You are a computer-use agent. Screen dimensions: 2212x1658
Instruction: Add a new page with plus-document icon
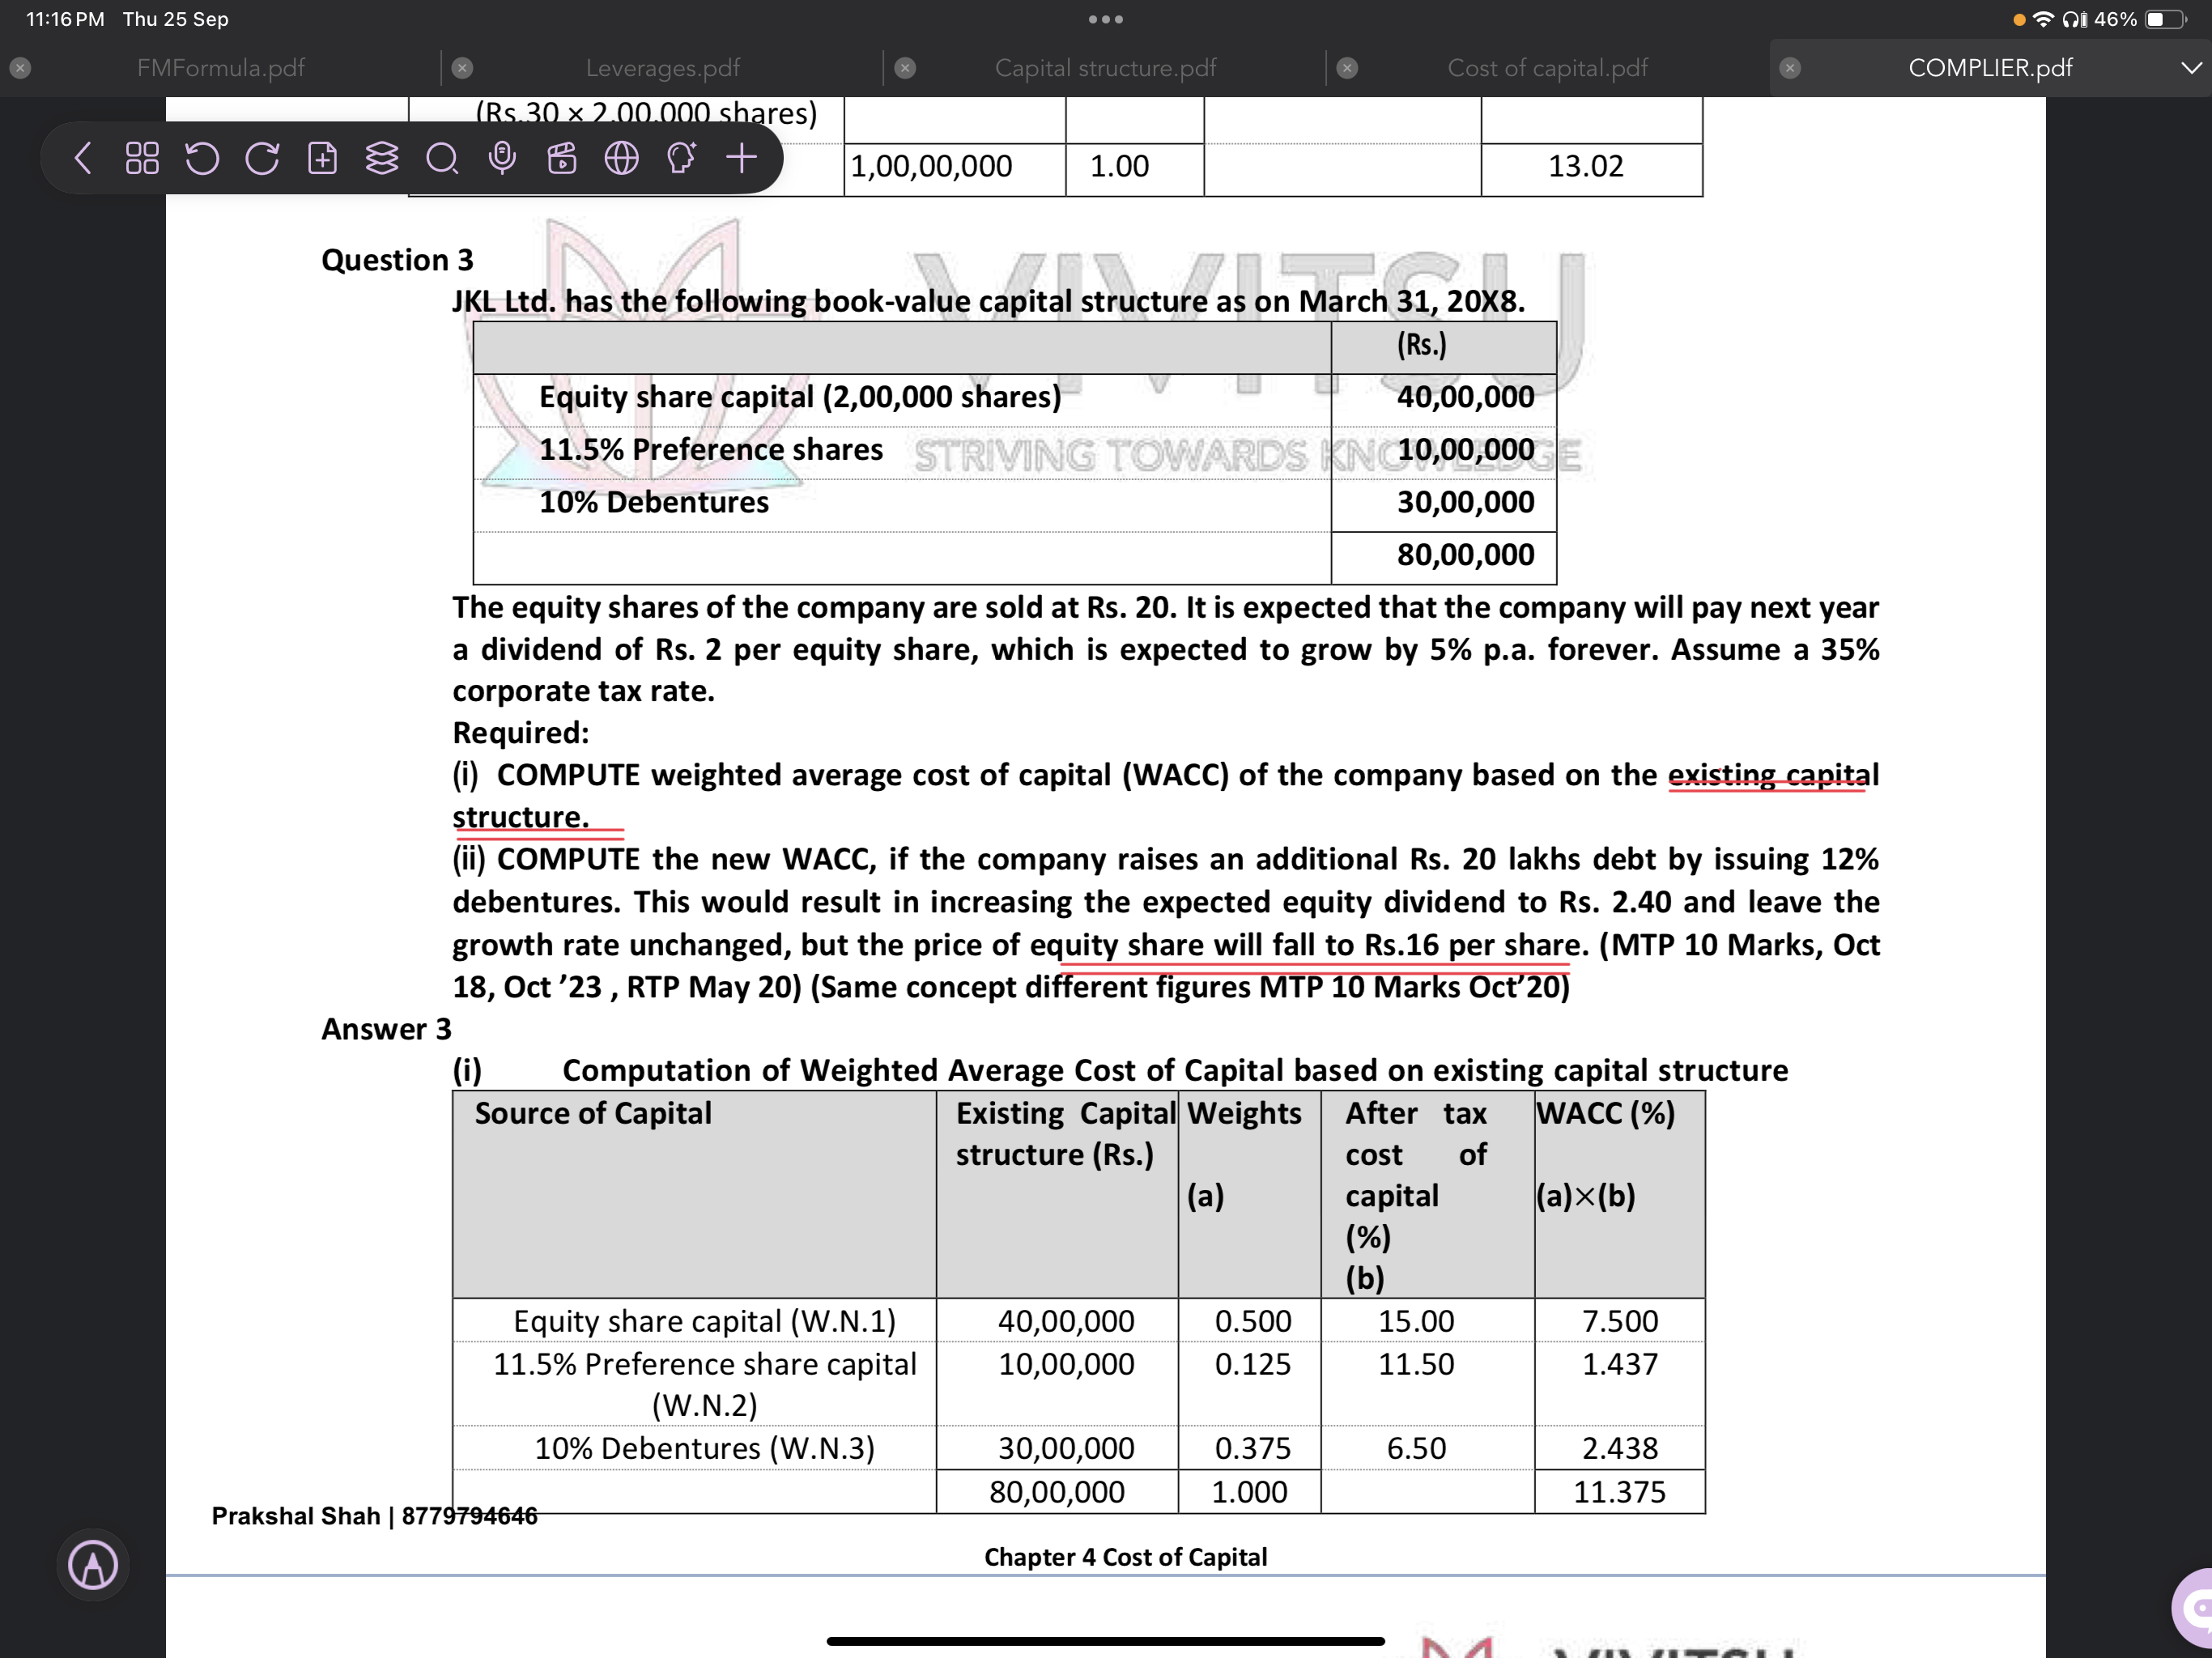[322, 158]
